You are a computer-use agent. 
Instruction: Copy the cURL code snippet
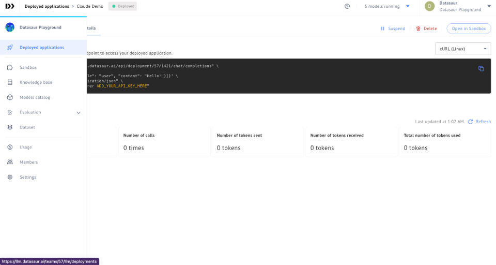click(481, 68)
